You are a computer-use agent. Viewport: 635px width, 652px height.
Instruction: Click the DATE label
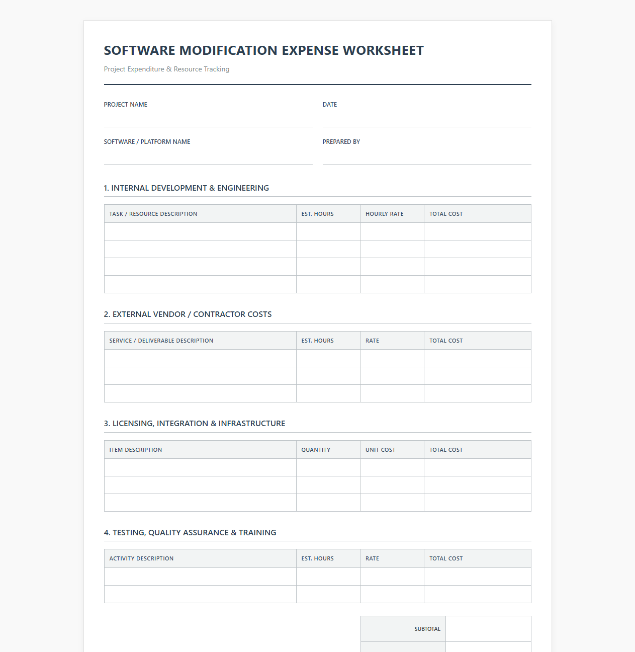pos(330,105)
